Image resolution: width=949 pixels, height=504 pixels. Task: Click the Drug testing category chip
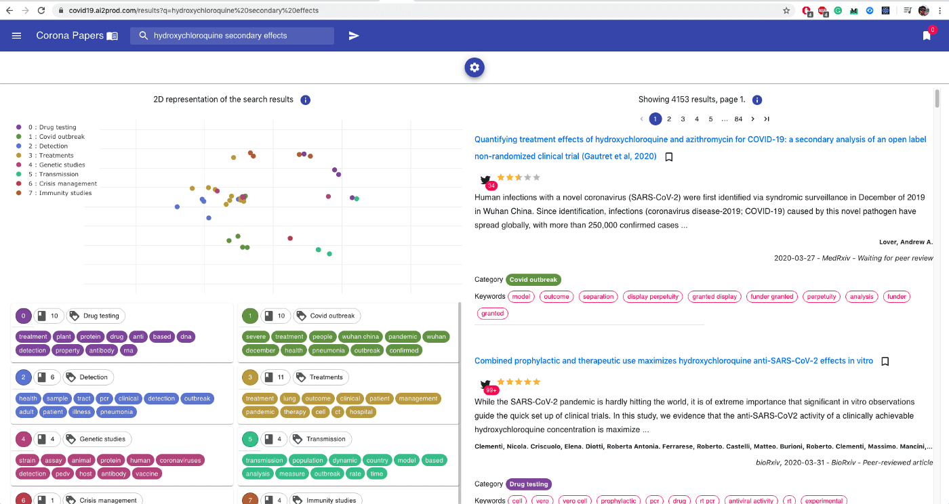(529, 484)
